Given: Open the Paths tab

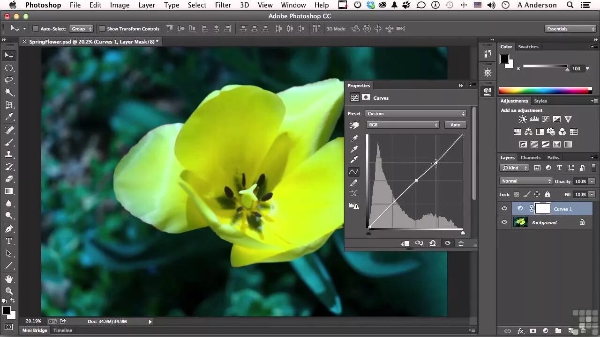Looking at the screenshot, I should (x=553, y=158).
